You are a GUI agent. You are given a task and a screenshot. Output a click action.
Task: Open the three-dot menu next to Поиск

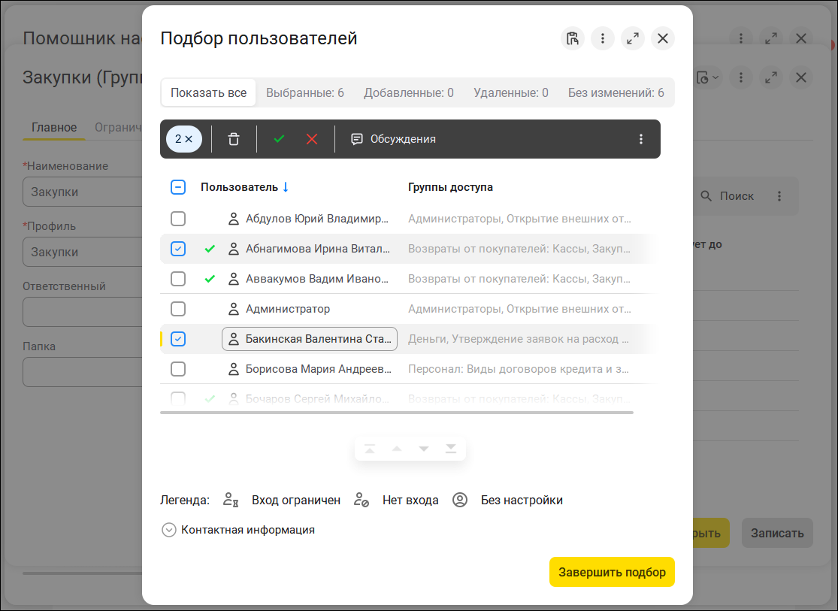tap(779, 196)
